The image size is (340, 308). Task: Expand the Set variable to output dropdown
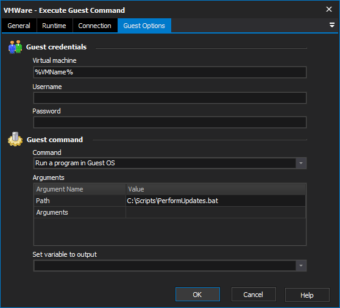click(x=301, y=265)
